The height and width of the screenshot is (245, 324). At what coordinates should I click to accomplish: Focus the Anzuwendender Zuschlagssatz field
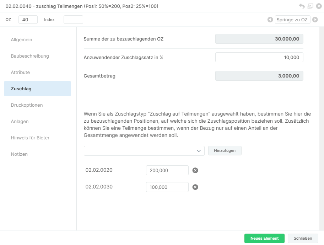coord(259,57)
